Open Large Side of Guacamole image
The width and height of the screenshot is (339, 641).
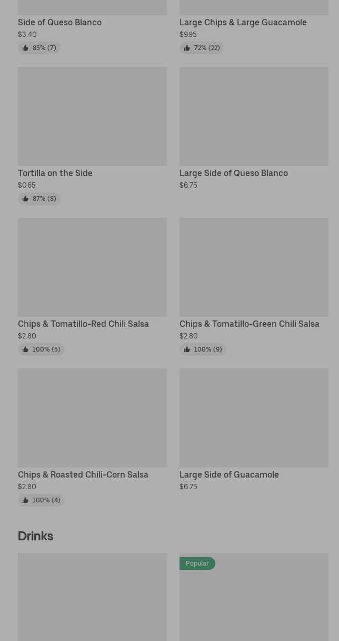(254, 418)
